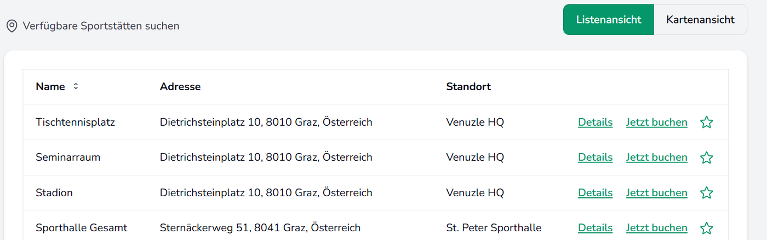Show Details for Sporthalle Gesamt
This screenshot has width=767, height=240.
pos(595,228)
